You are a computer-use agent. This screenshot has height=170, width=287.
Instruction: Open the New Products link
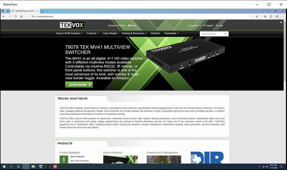coord(77,157)
